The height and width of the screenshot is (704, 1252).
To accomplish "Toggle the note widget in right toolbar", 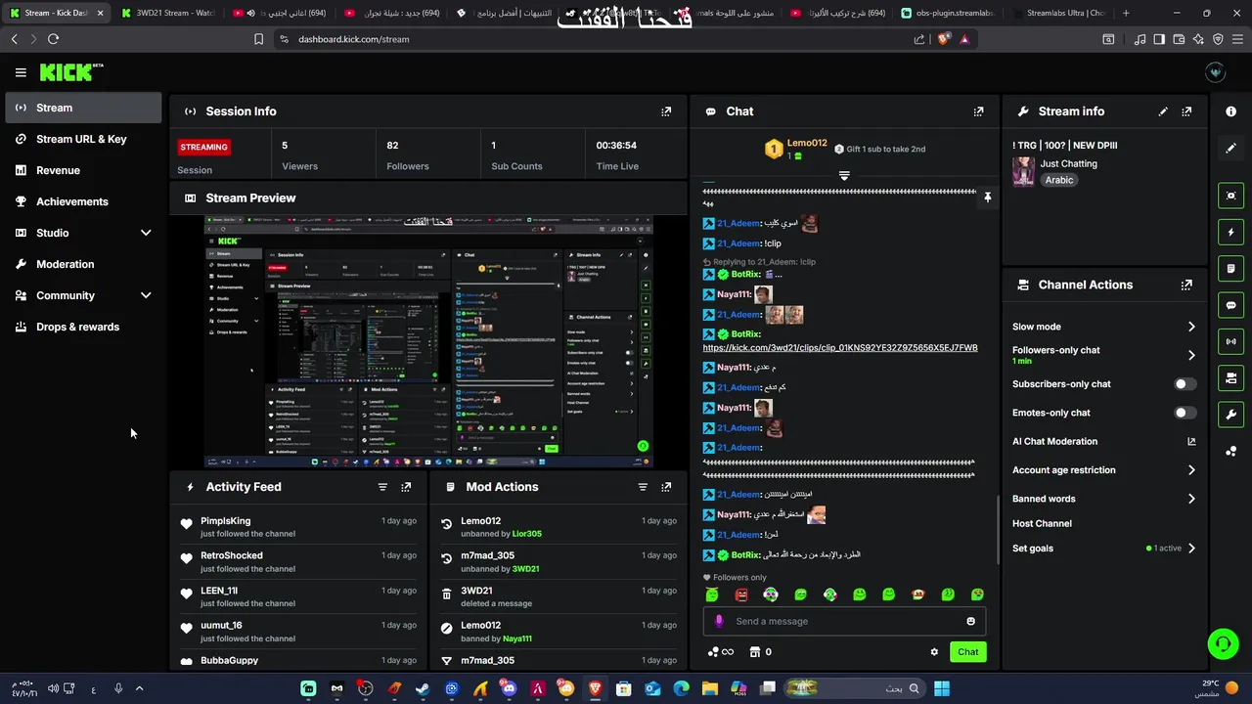I will click(x=1230, y=269).
